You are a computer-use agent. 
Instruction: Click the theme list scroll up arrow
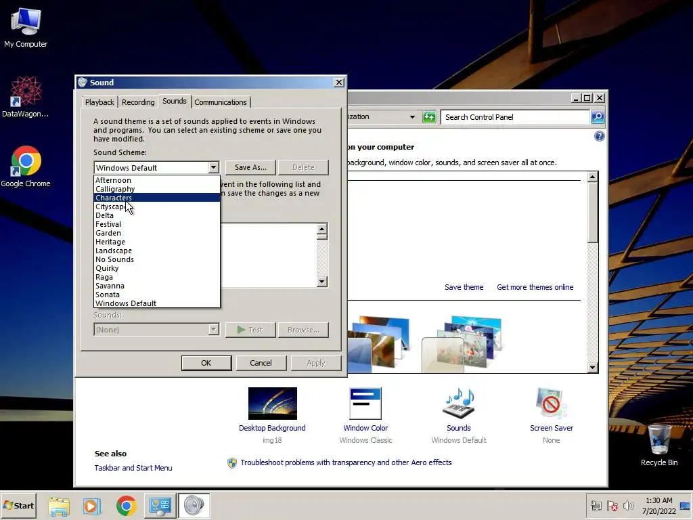coord(593,177)
